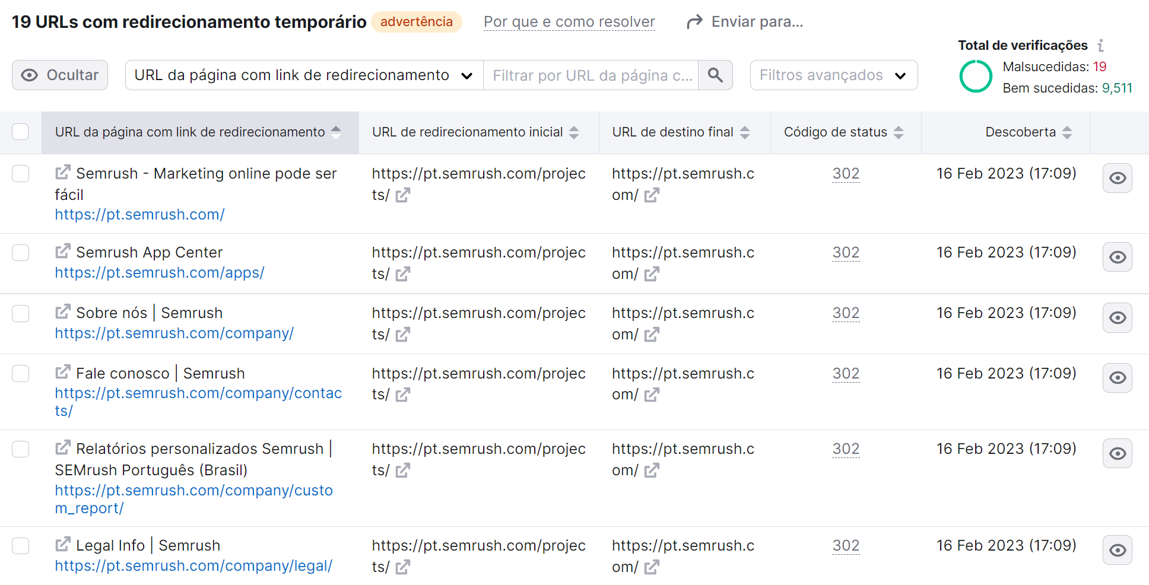Sort by the Código de status column arrows
This screenshot has width=1149, height=585.
point(899,132)
